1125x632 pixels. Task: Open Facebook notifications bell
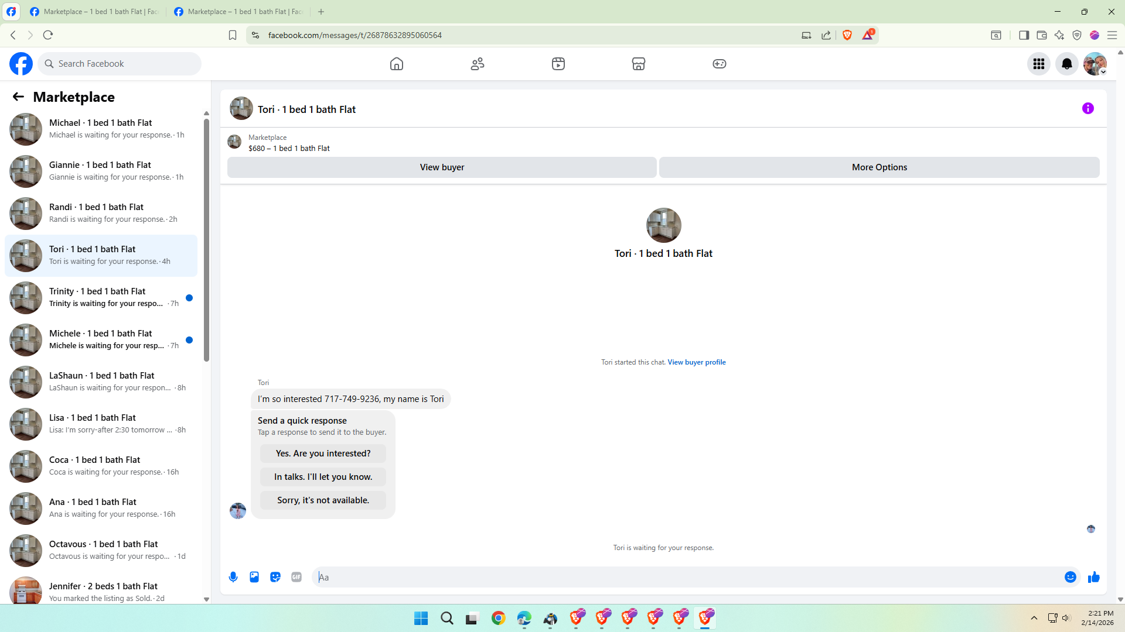point(1067,64)
